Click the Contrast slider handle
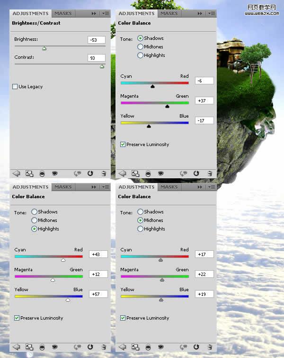Screen dimensions: 284x358 [x=102, y=66]
